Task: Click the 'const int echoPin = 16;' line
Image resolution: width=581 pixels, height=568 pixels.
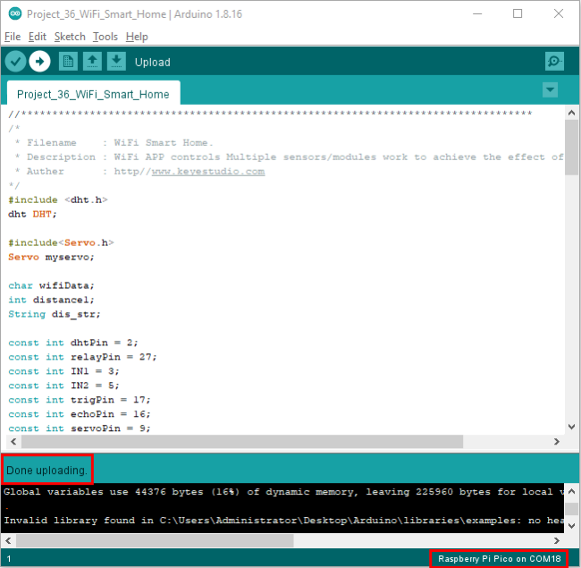Action: pyautogui.click(x=80, y=414)
